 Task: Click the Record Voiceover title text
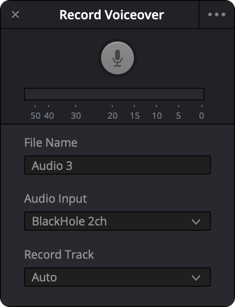click(x=112, y=15)
